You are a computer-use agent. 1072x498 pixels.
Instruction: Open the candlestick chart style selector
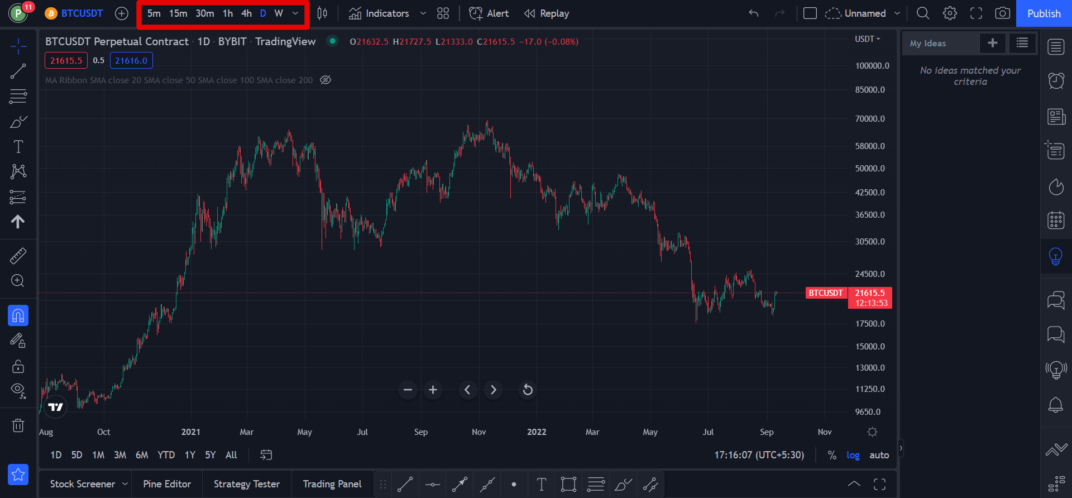tap(322, 13)
